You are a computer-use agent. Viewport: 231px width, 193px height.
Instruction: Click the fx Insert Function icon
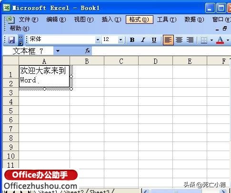pos(88,51)
